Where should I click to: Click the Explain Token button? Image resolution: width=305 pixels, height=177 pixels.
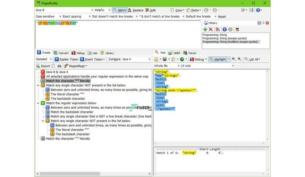[x=67, y=59]
